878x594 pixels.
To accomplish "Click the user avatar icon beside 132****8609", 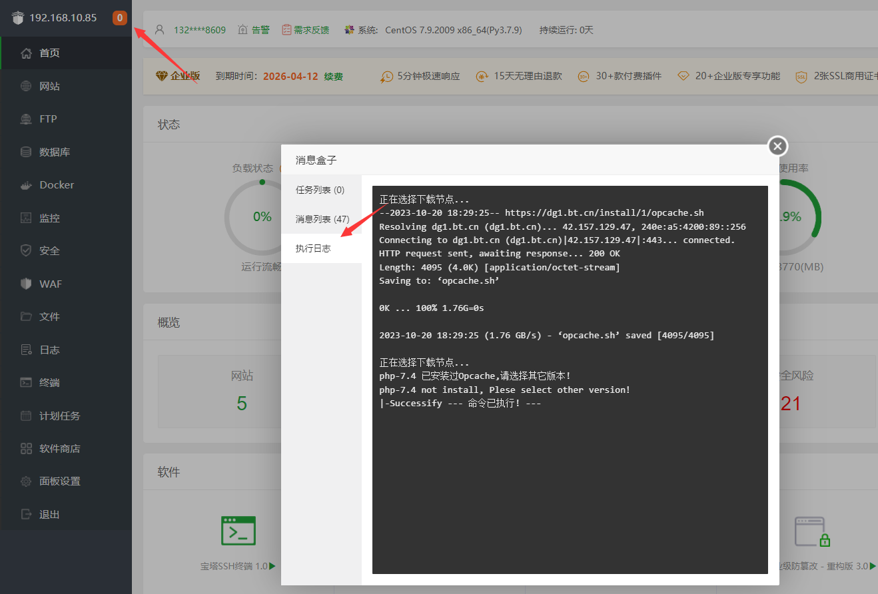I will pos(159,29).
